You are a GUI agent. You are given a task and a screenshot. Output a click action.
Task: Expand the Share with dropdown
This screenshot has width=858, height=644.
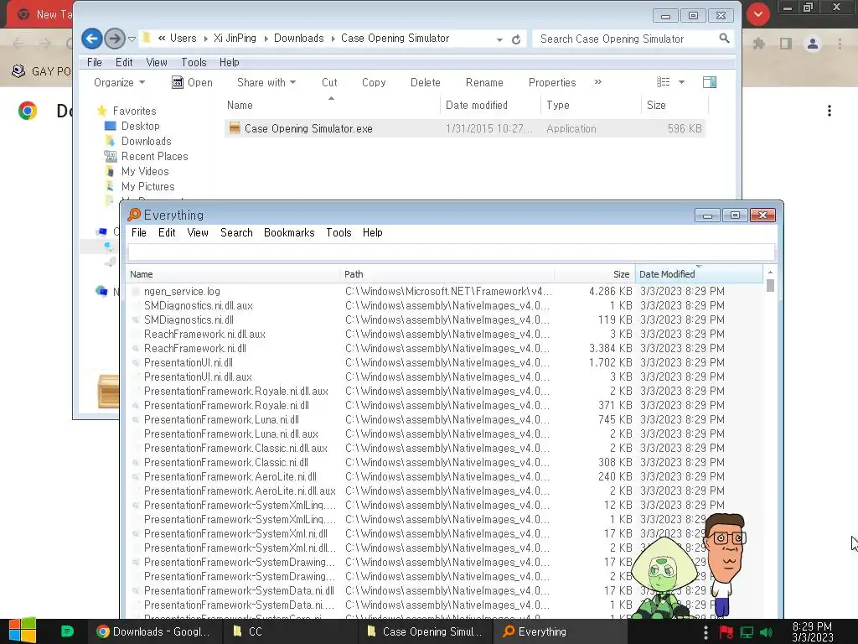coord(266,83)
